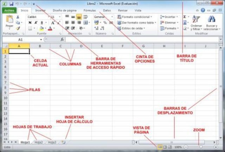Open the Calibri font name dropdown
This screenshot has width=225, height=152.
49,17
